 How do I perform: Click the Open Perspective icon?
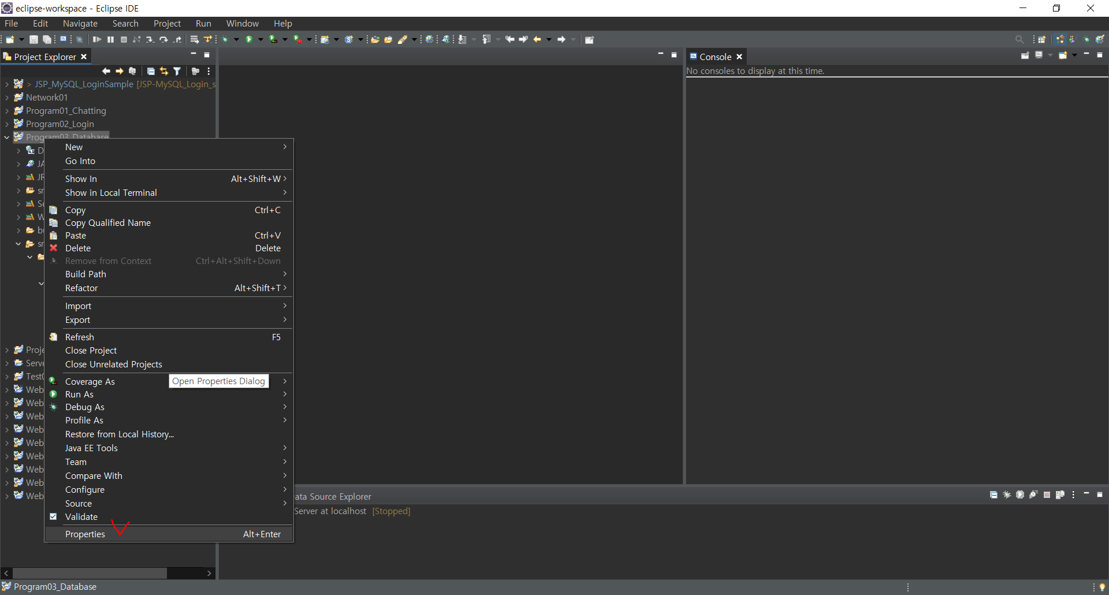[1041, 39]
